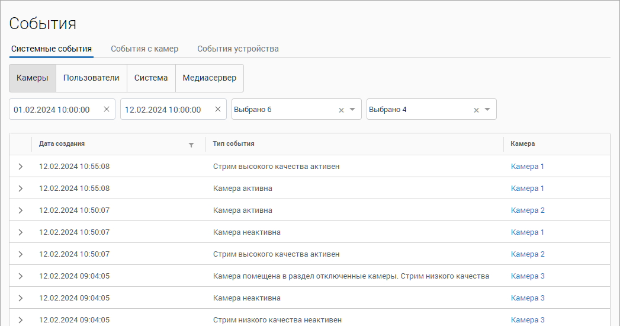Screen dimensions: 620x326
Task: Open 'Камера 3' link in 'Камера неактивна' row
Action: (528, 298)
